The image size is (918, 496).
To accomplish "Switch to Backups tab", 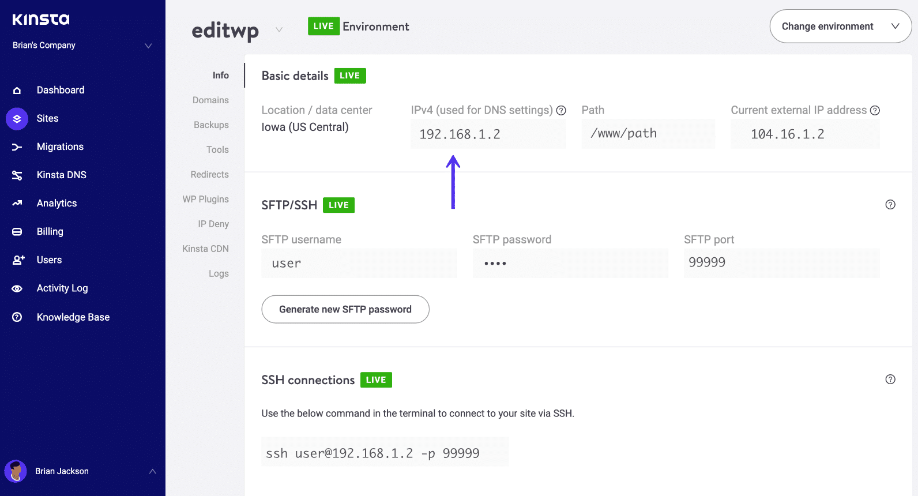I will pyautogui.click(x=211, y=125).
